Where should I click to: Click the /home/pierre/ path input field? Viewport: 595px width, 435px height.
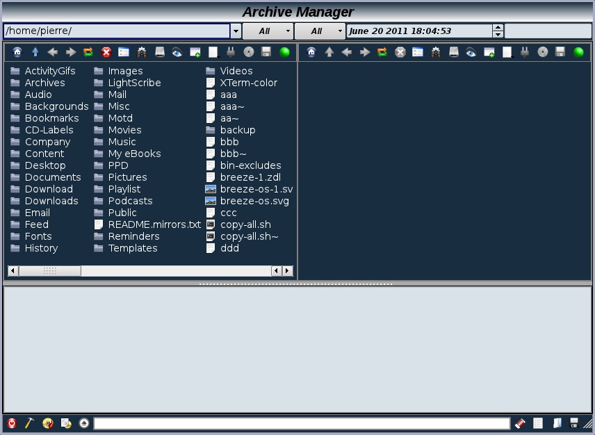tap(117, 31)
